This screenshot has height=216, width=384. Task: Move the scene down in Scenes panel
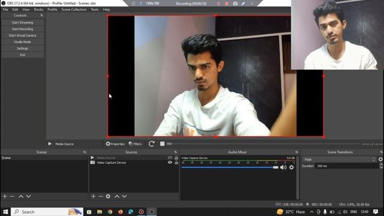tap(28, 196)
